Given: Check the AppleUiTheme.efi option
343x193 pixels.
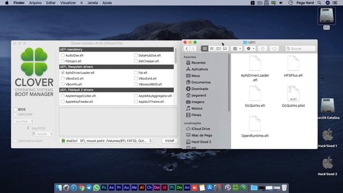Looking at the screenshot, I should [x=136, y=101].
